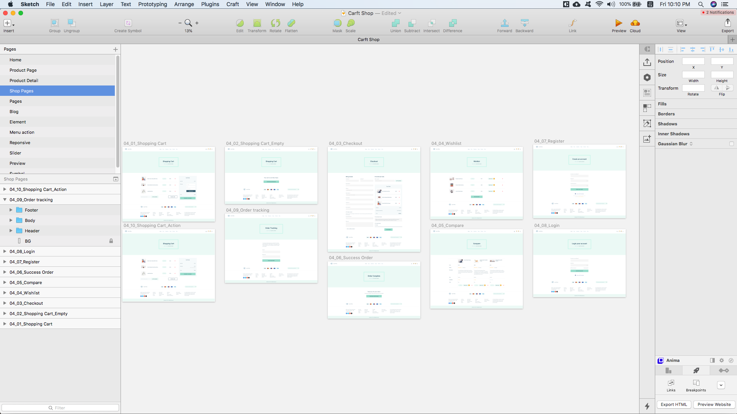
Task: Open Anima Breakpoints icon
Action: click(696, 383)
